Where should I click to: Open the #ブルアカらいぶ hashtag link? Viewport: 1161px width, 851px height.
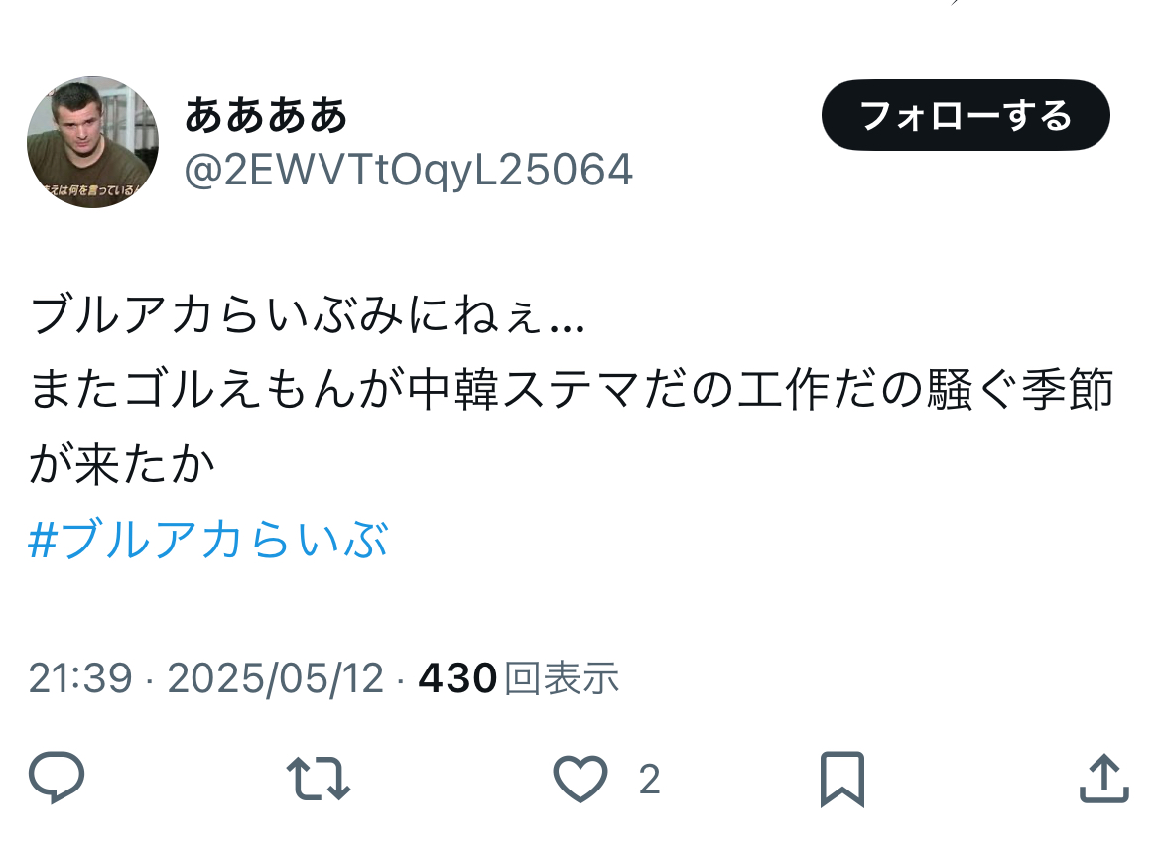click(208, 540)
